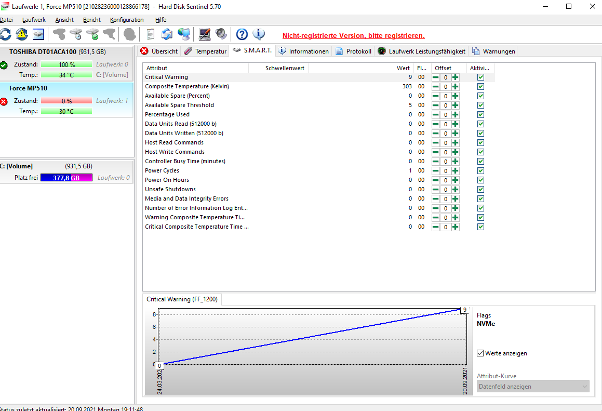Toggle the Host Read Commands active checkbox
602x411 pixels.
[x=480, y=142]
